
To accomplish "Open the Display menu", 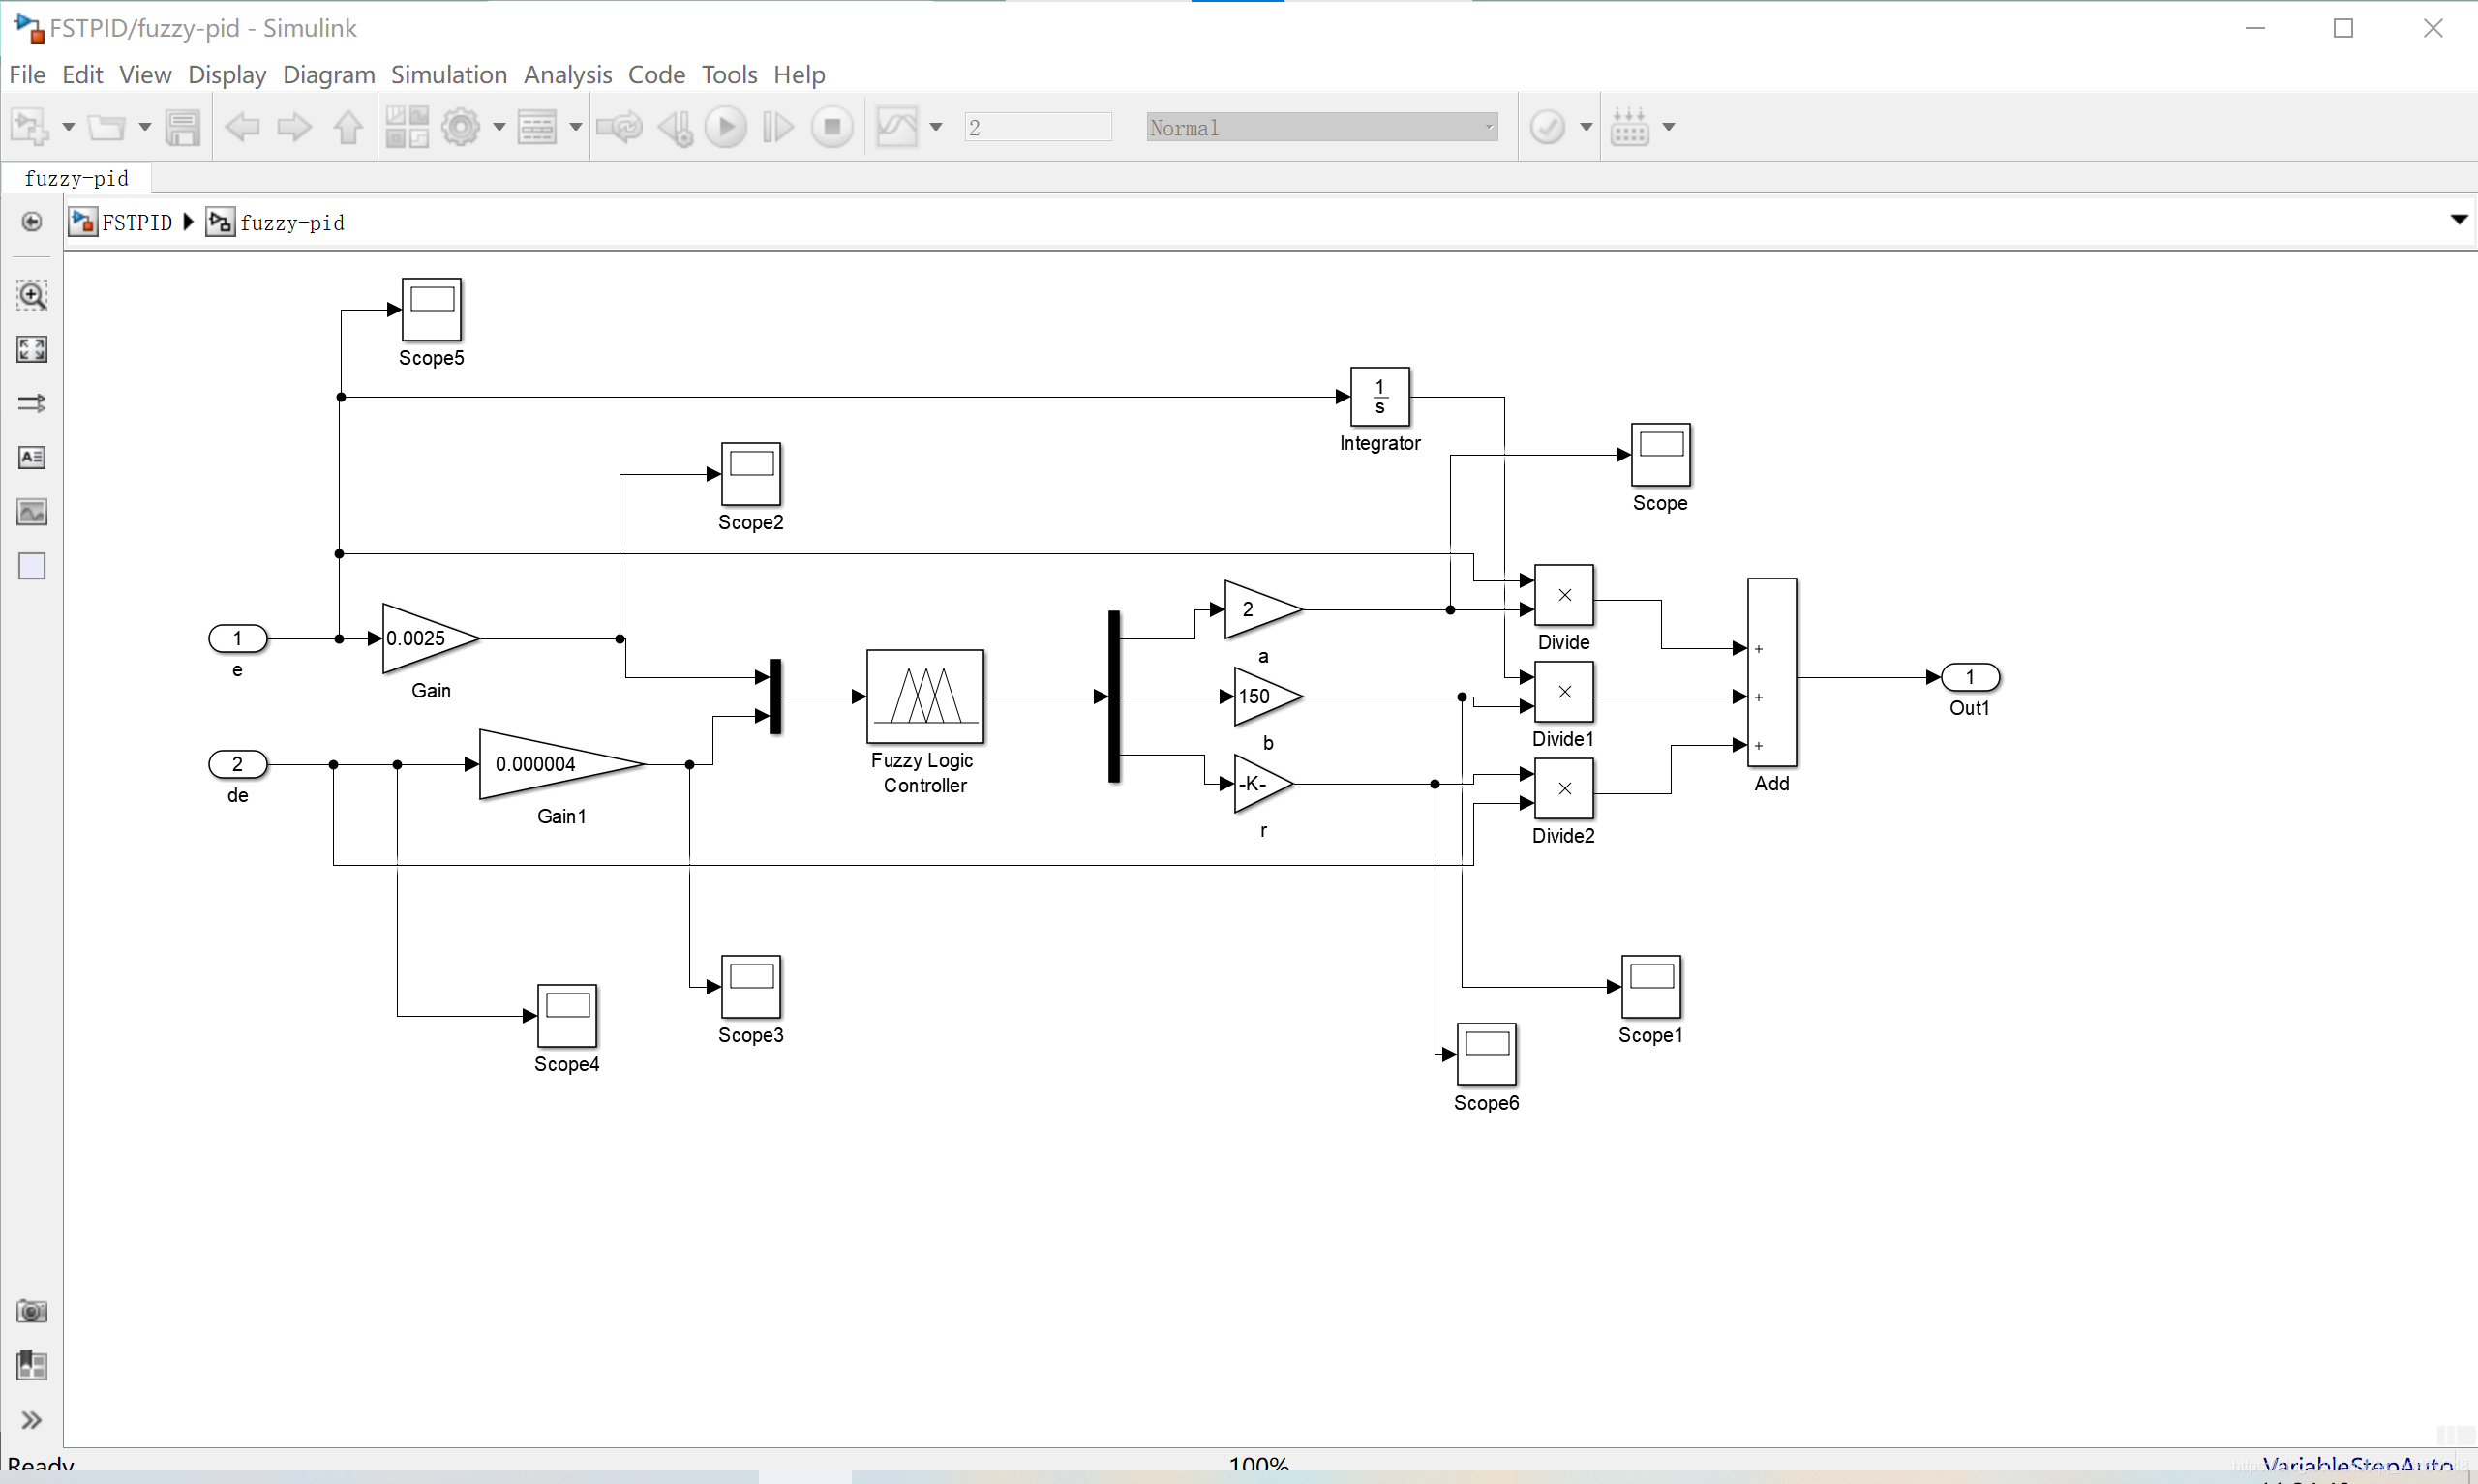I will (x=227, y=74).
